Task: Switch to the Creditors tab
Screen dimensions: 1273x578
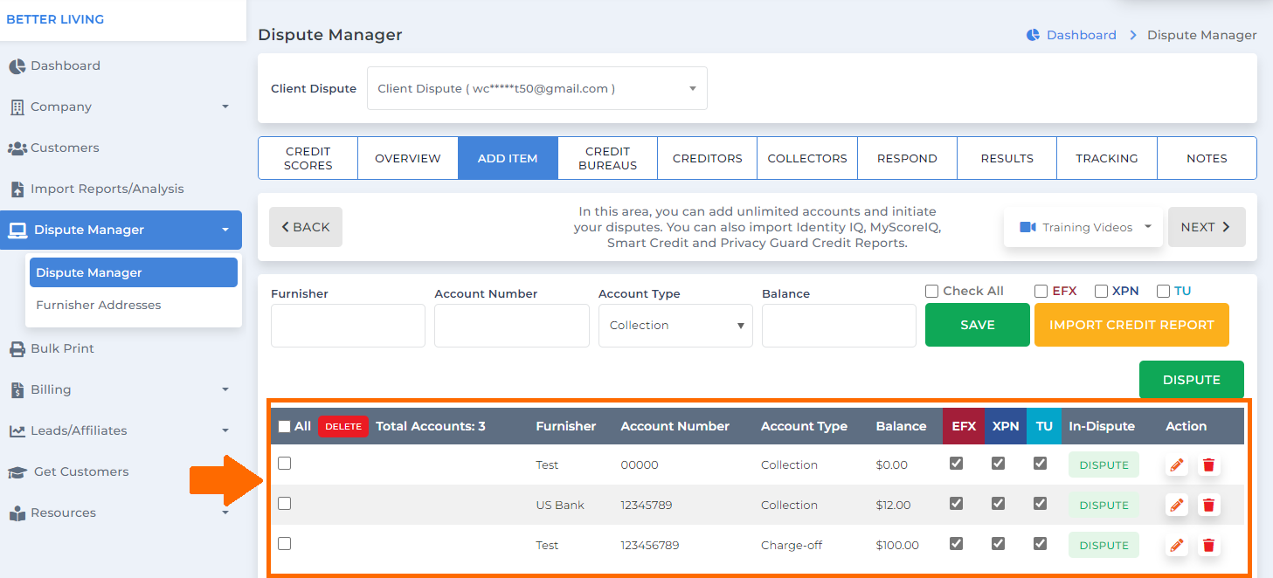Action: (708, 159)
